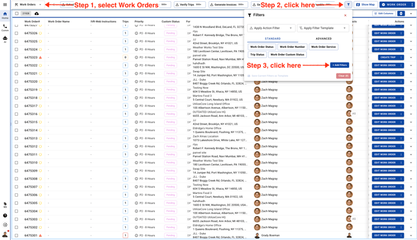Screen dimensions: 417x240
Task: Click the warning icon on order 6475323
Action: pos(40,57)
